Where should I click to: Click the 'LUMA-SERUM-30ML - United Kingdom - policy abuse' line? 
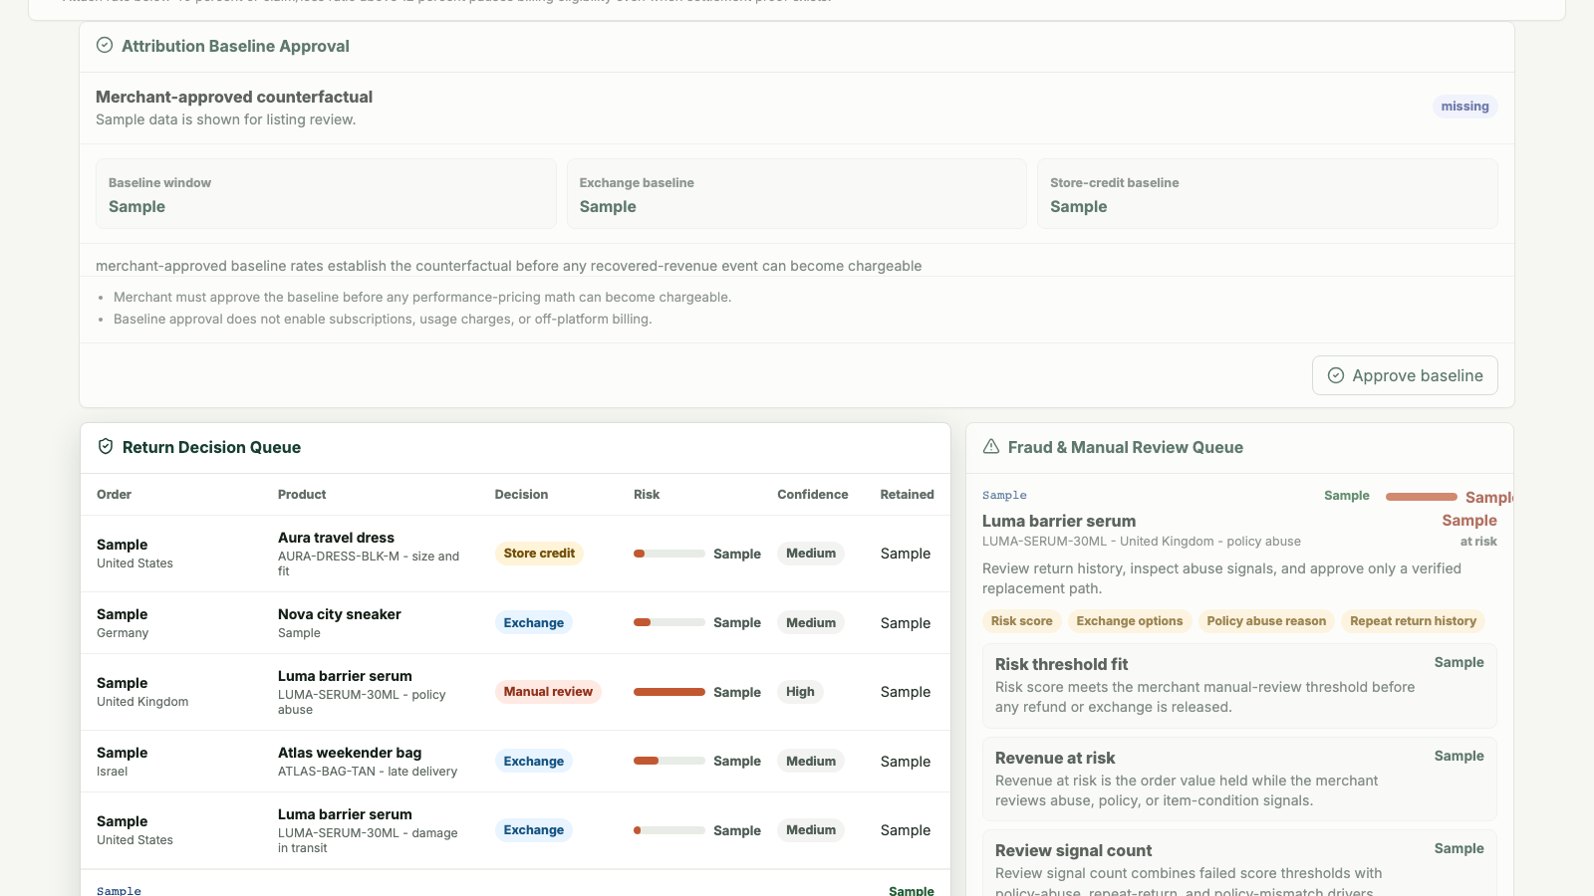(x=1142, y=542)
